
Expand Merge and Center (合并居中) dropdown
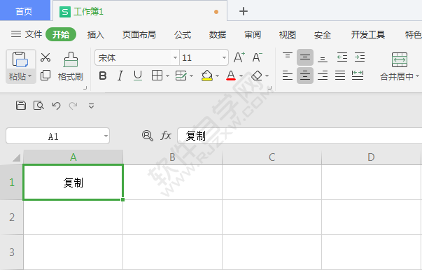[x=417, y=76]
